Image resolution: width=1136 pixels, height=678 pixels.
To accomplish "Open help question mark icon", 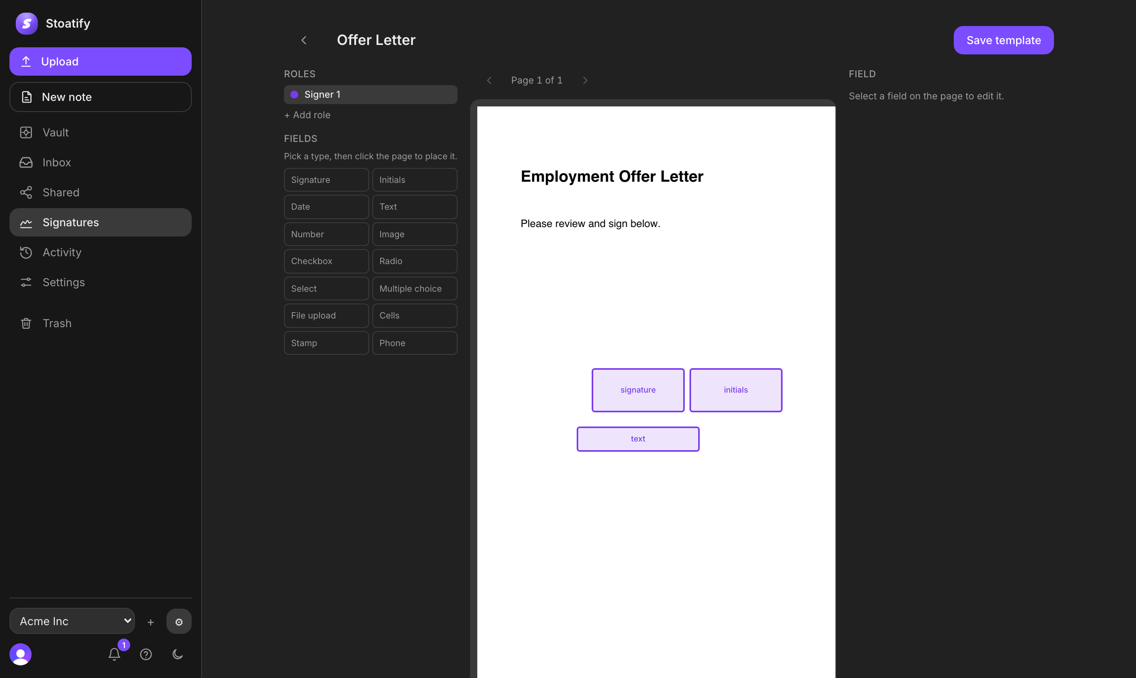I will 146,654.
